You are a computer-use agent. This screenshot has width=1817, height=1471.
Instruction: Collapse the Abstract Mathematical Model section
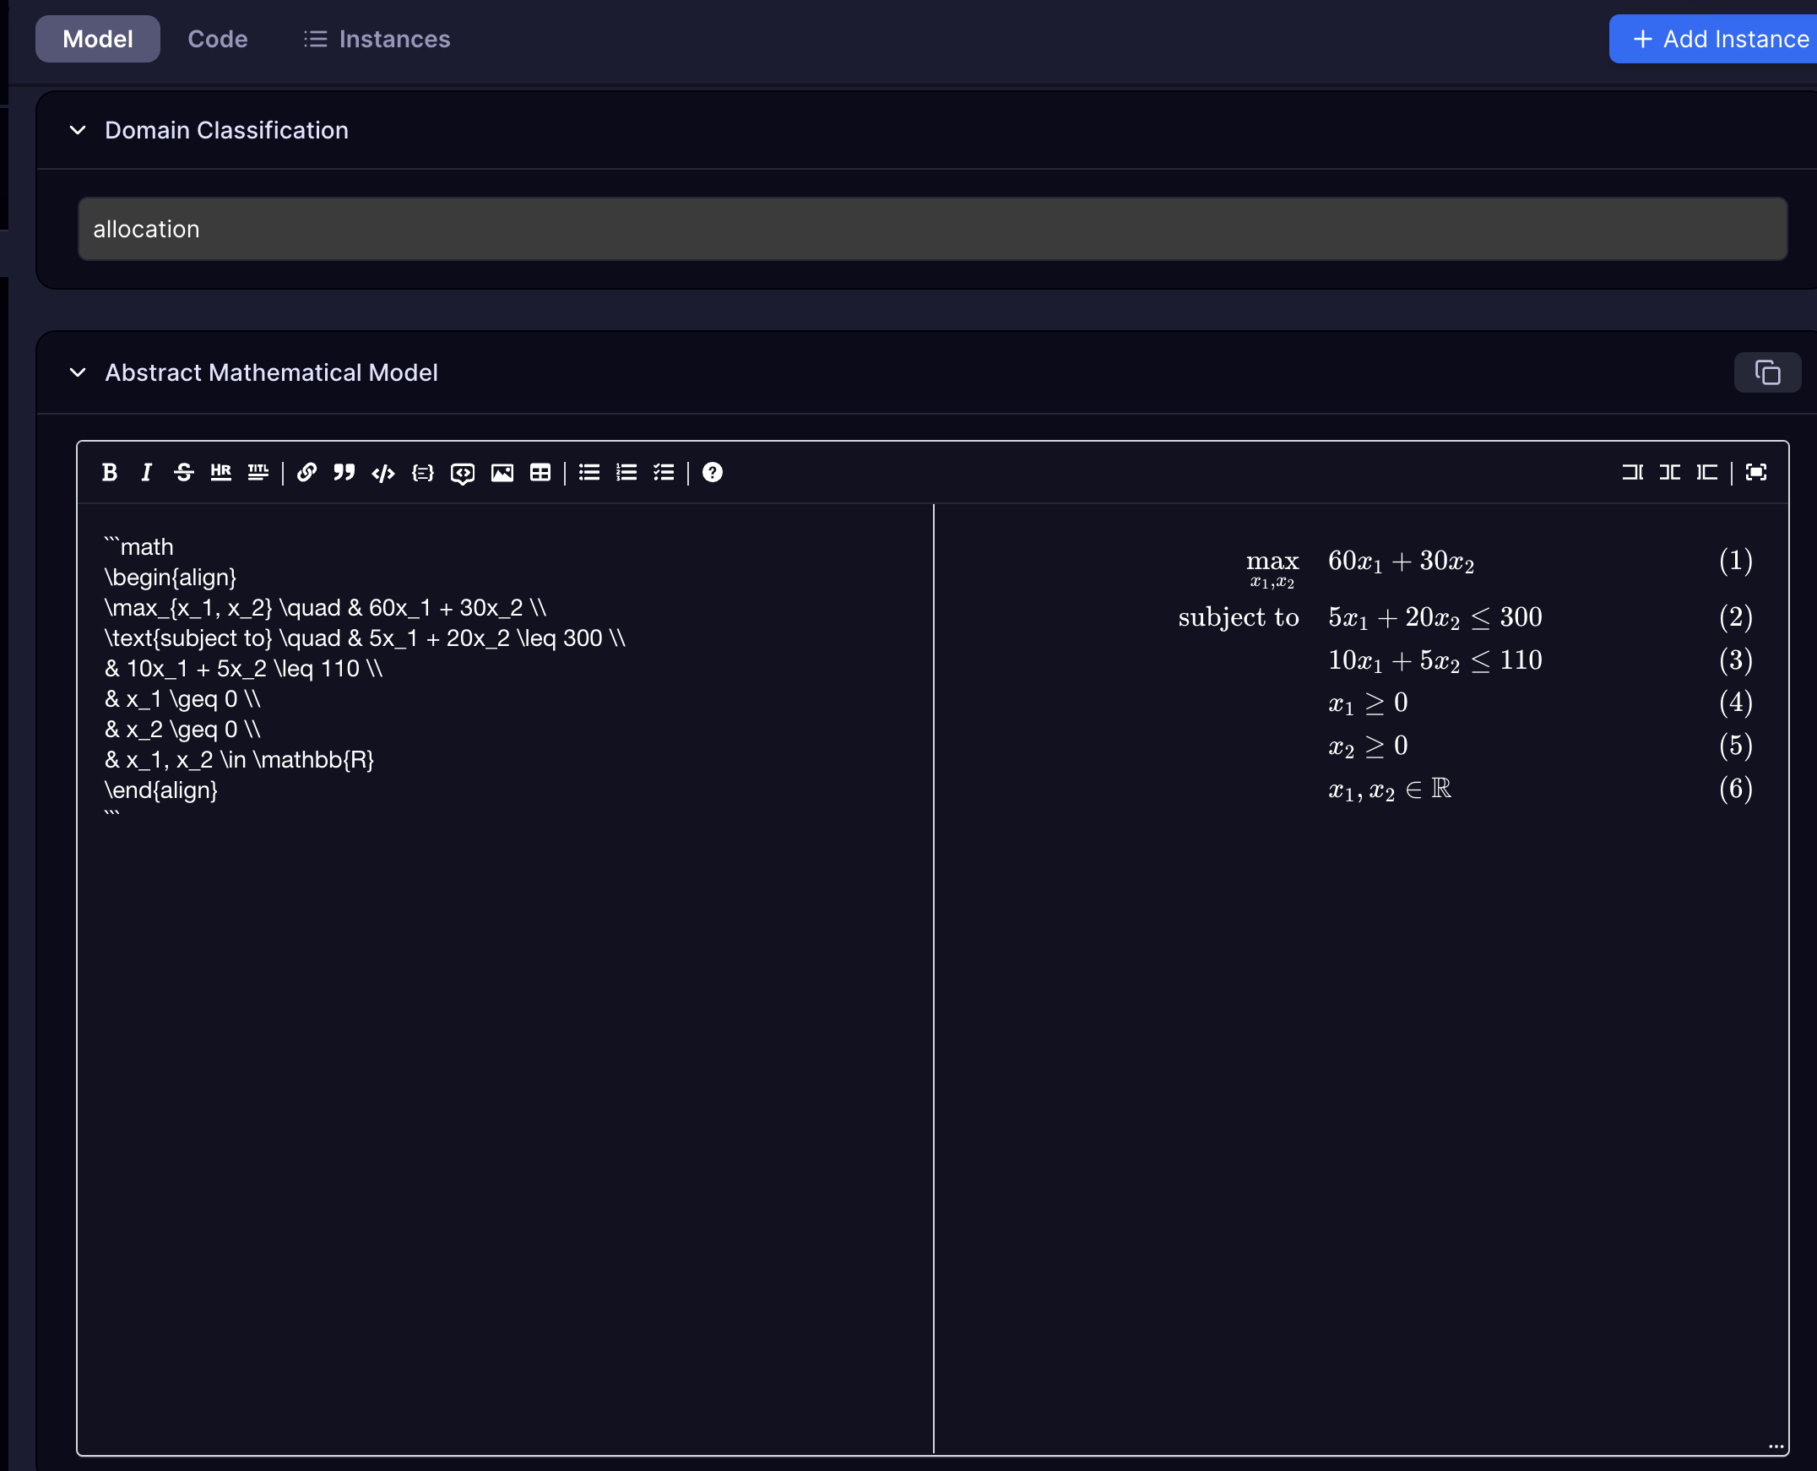point(78,373)
